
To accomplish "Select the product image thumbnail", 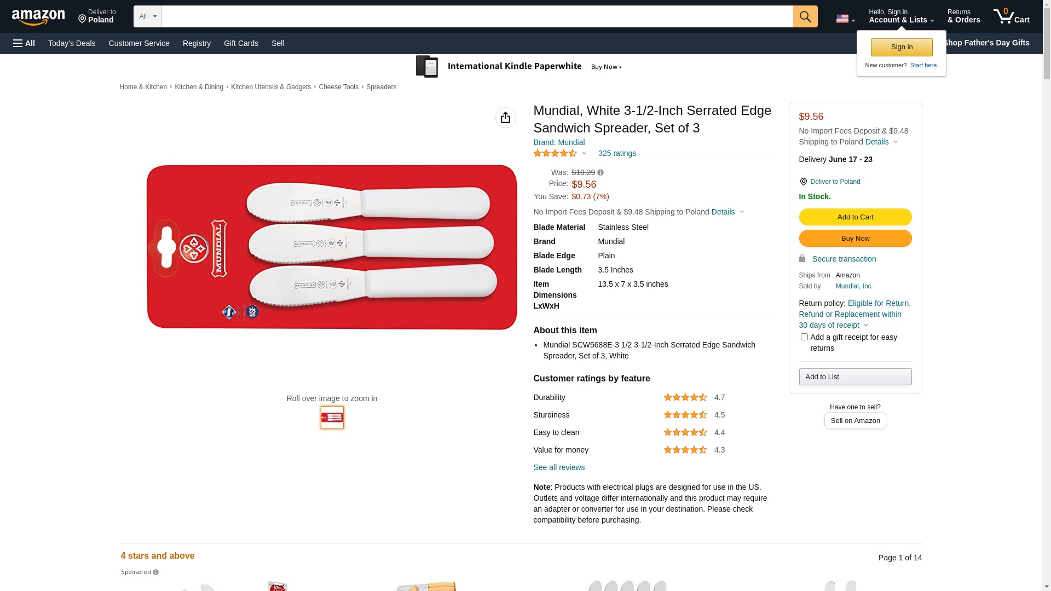I will 332,418.
